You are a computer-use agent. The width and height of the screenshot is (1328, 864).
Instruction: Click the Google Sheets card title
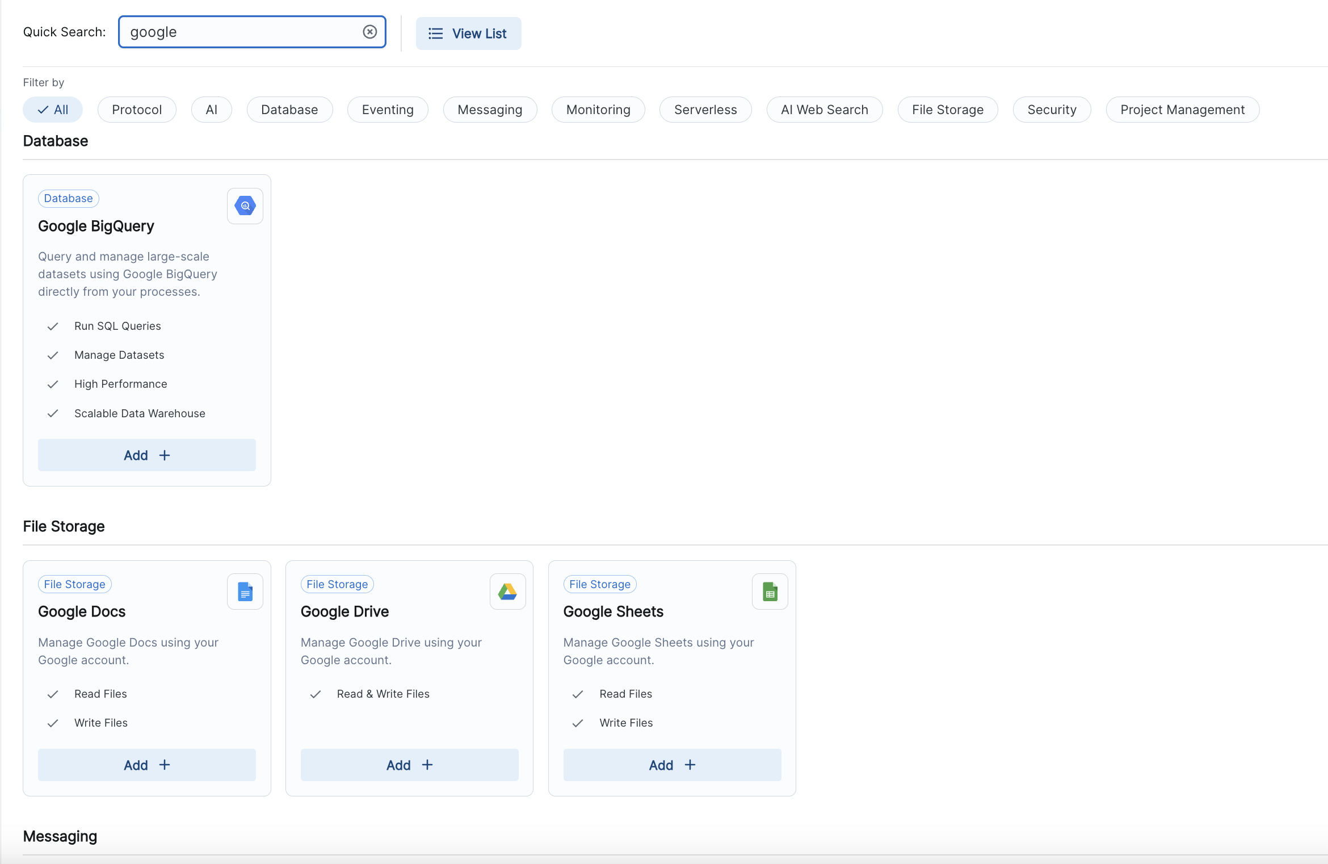pos(613,612)
